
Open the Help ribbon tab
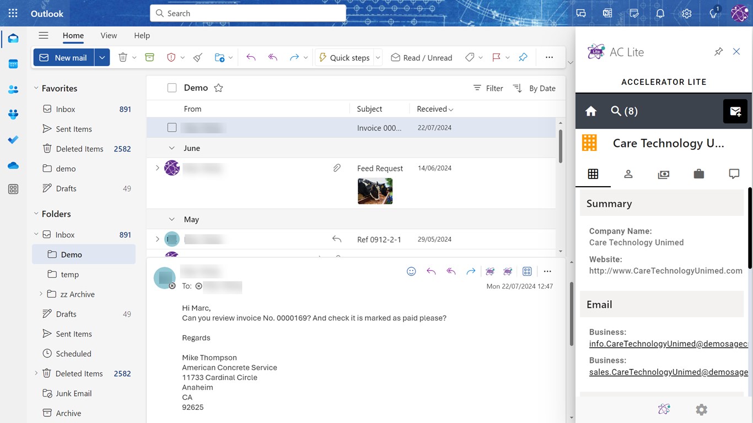(x=142, y=35)
